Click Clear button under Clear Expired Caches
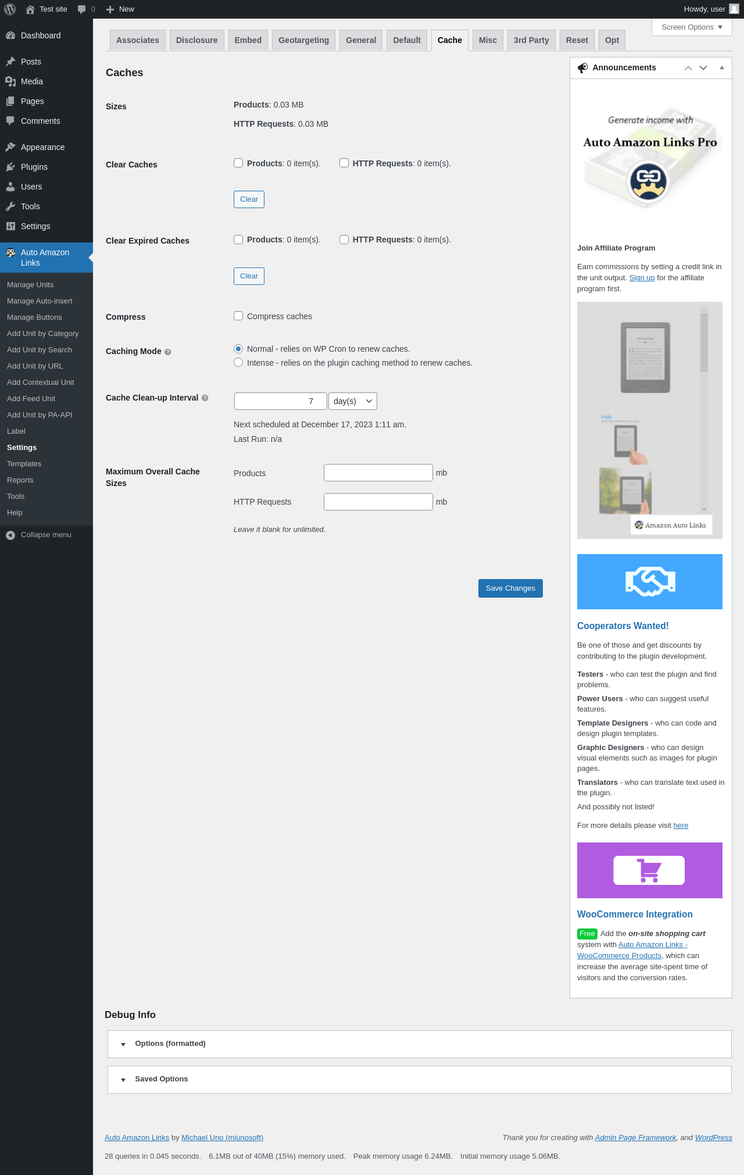 tap(249, 276)
